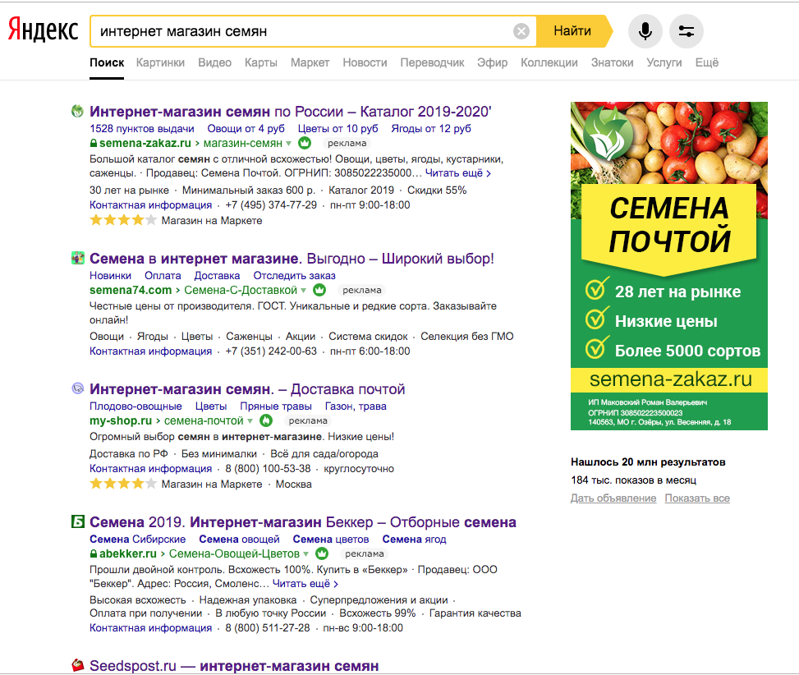799x675 pixels.
Task: Open the 'Ягоды от 12 руб' sitelink
Action: (x=431, y=128)
